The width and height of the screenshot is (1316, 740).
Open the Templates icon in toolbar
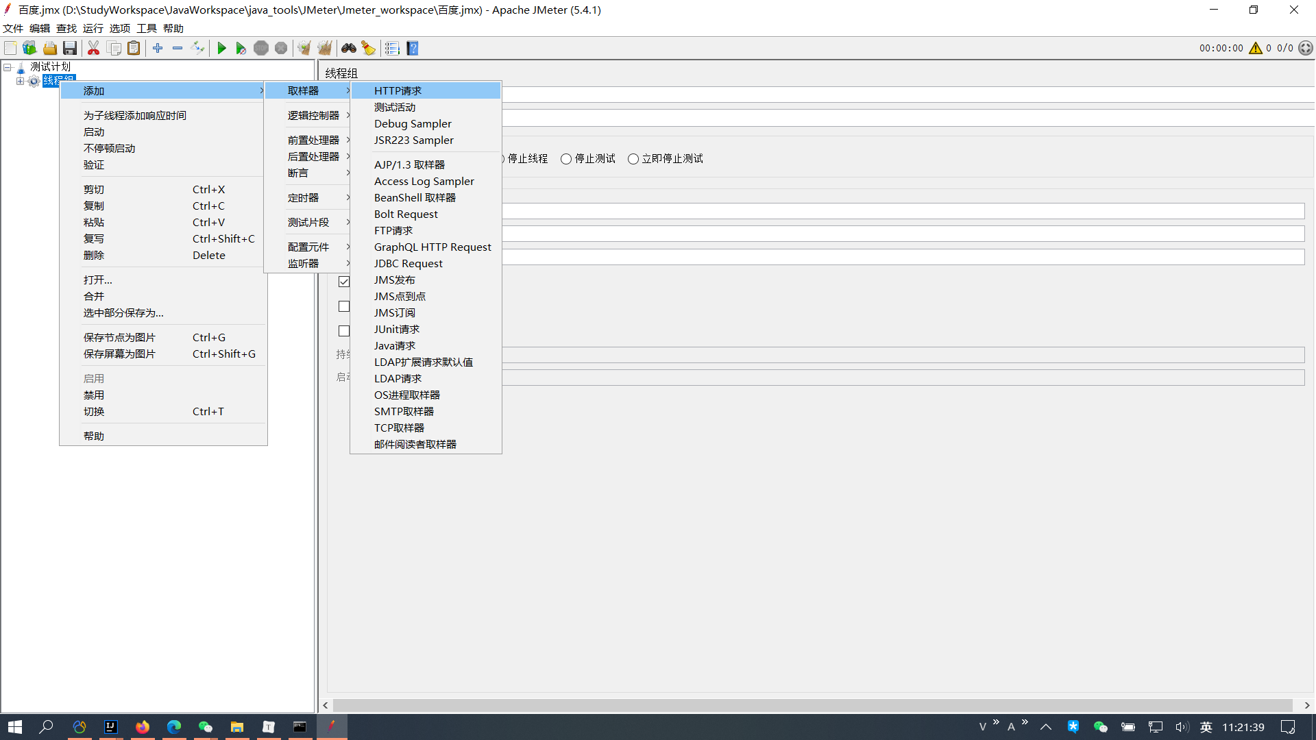tap(29, 48)
